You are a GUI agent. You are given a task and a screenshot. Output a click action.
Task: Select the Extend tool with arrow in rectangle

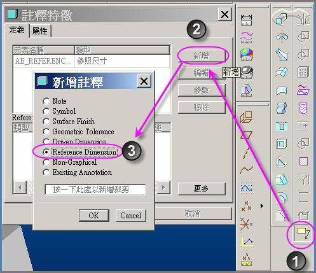(303, 126)
